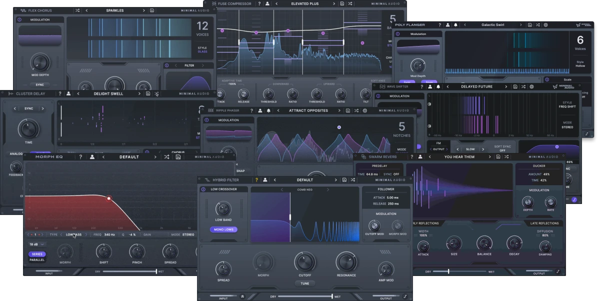Open the Ripple Phaser notification bell
Screen dimensions: 598x301
(x=268, y=110)
